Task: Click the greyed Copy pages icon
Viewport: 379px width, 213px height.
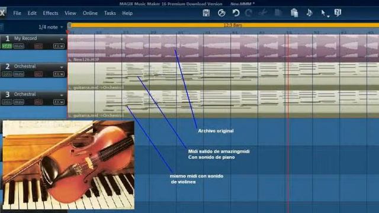Action: pyautogui.click(x=278, y=12)
